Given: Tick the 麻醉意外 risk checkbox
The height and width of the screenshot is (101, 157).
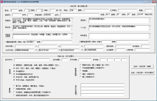Looking at the screenshot, I should [x=14, y=65].
